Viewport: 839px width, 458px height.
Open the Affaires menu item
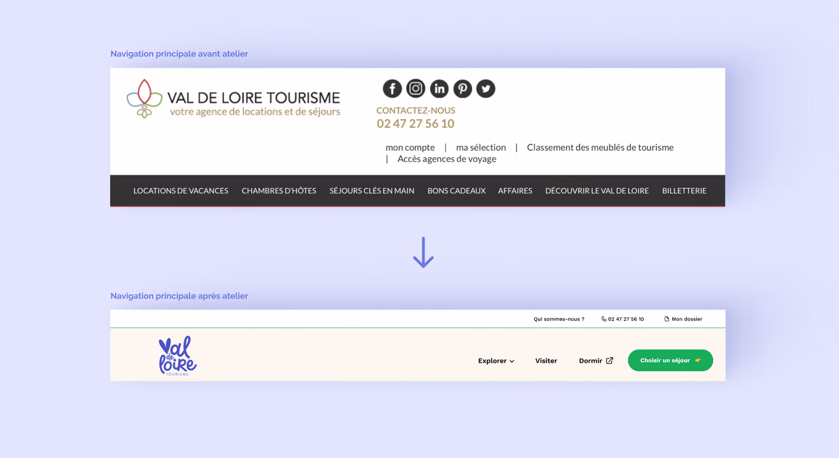point(515,191)
